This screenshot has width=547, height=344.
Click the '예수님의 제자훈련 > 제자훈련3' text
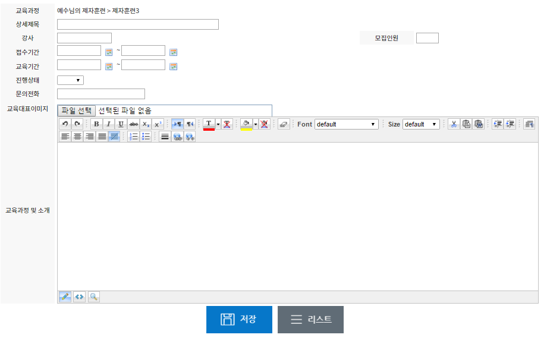(x=98, y=11)
